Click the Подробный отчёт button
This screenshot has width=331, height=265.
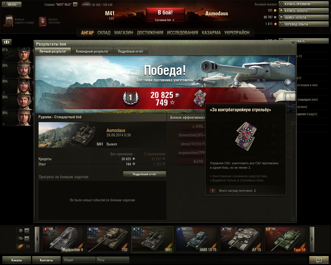145,174
